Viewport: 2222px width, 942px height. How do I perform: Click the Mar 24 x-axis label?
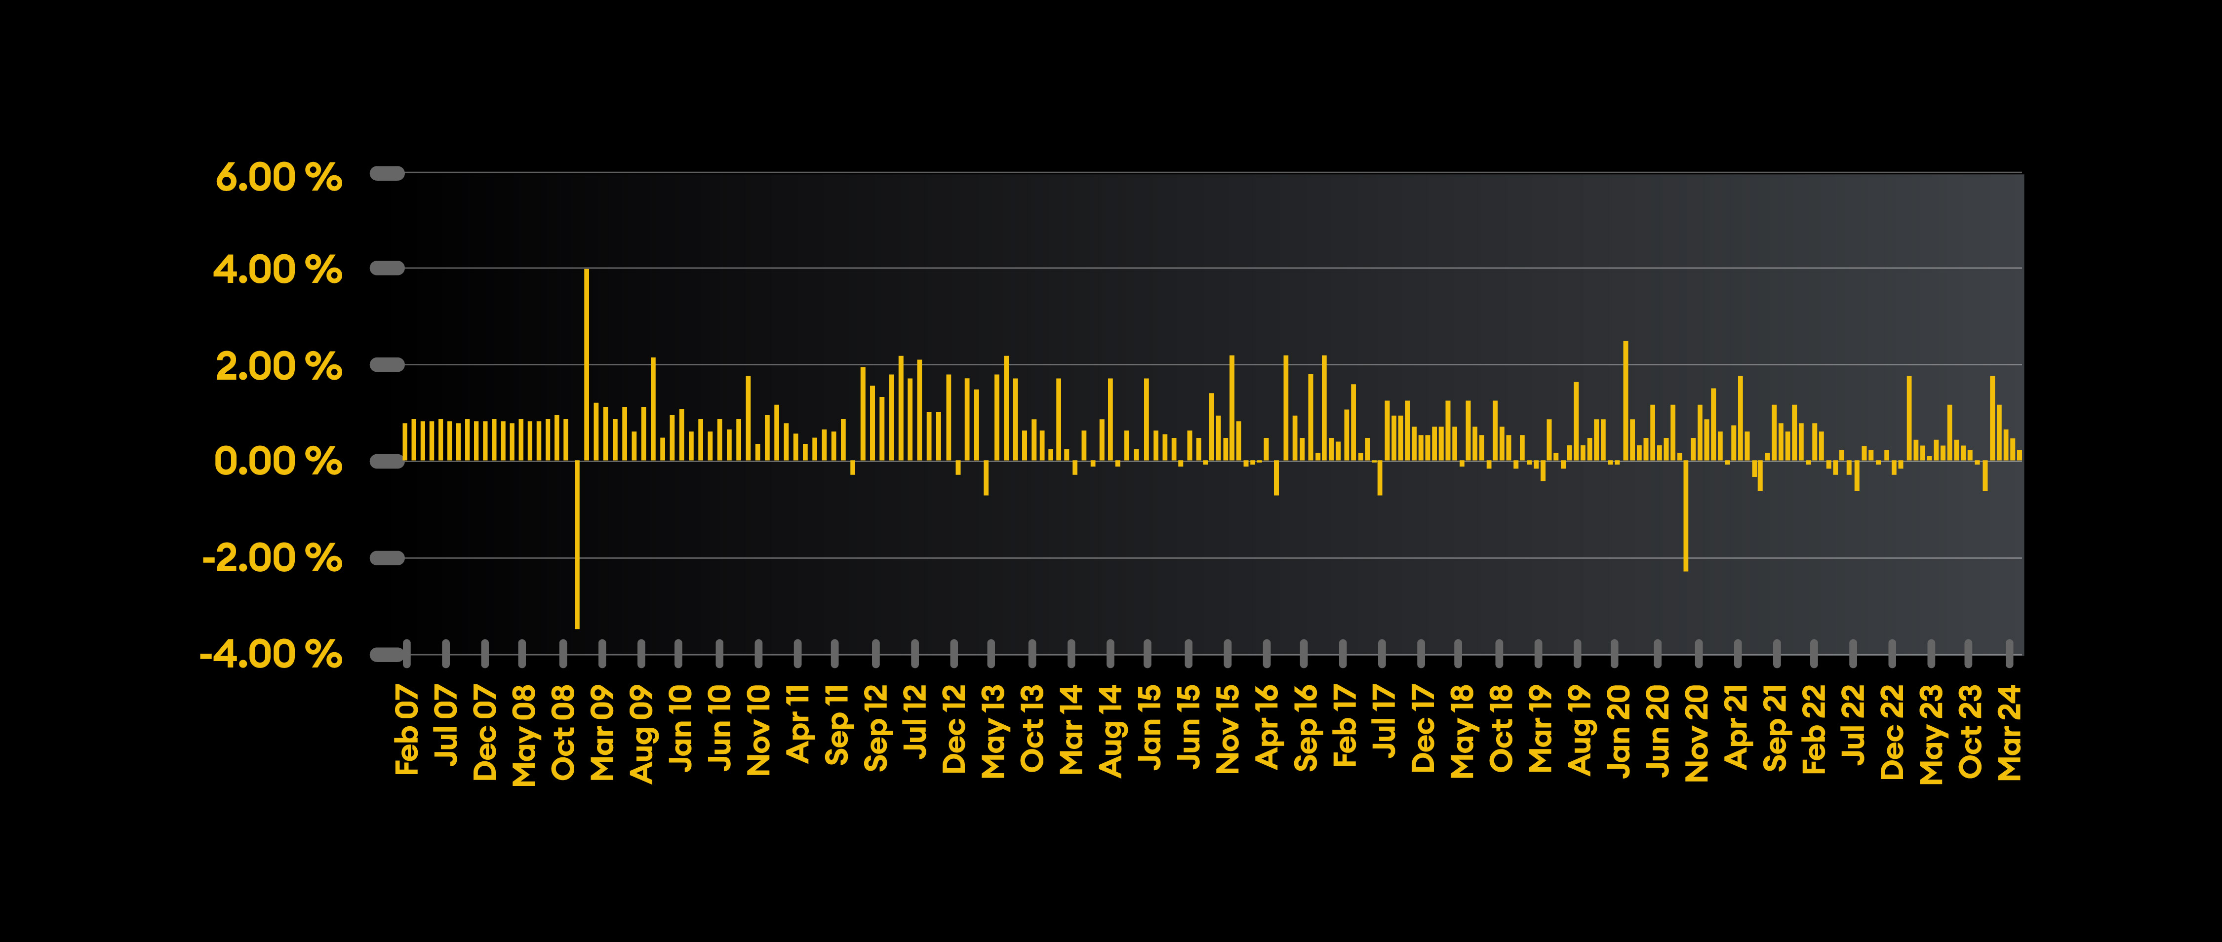[x=2010, y=732]
